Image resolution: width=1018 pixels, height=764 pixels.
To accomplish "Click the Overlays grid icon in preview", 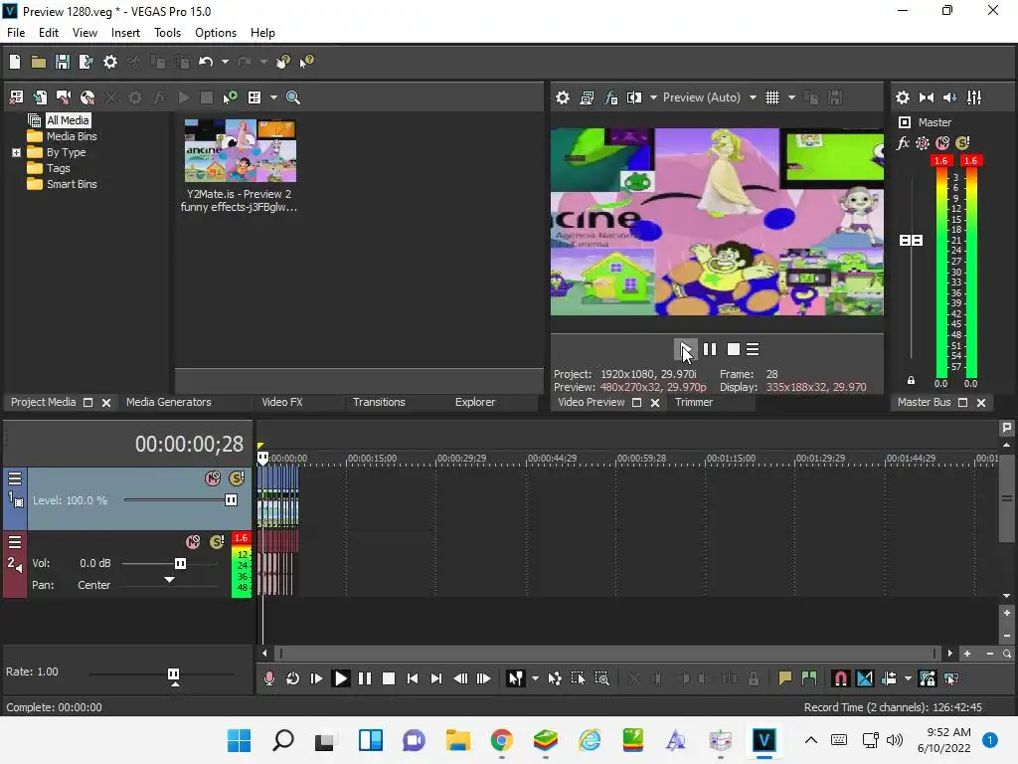I will 771,97.
